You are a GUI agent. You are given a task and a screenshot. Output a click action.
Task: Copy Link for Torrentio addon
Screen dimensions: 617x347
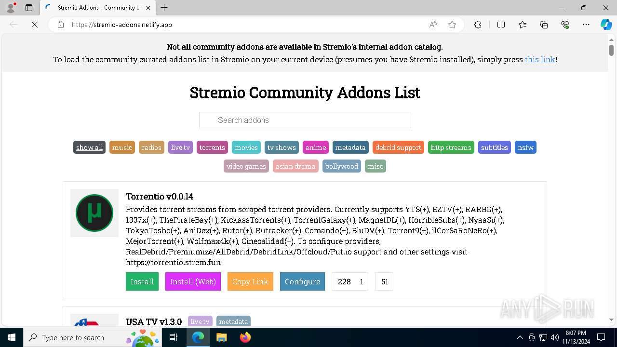tap(250, 281)
